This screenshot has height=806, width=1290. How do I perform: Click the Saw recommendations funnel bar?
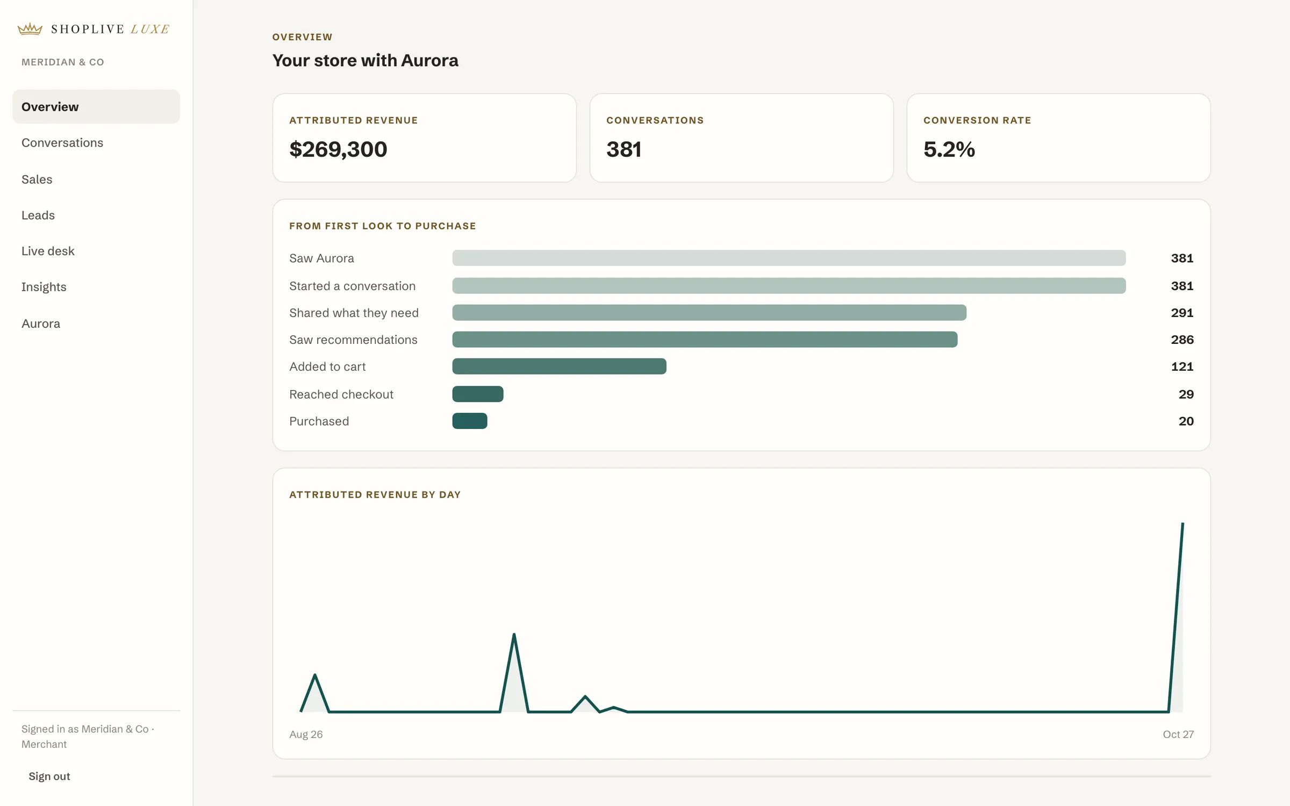click(705, 340)
